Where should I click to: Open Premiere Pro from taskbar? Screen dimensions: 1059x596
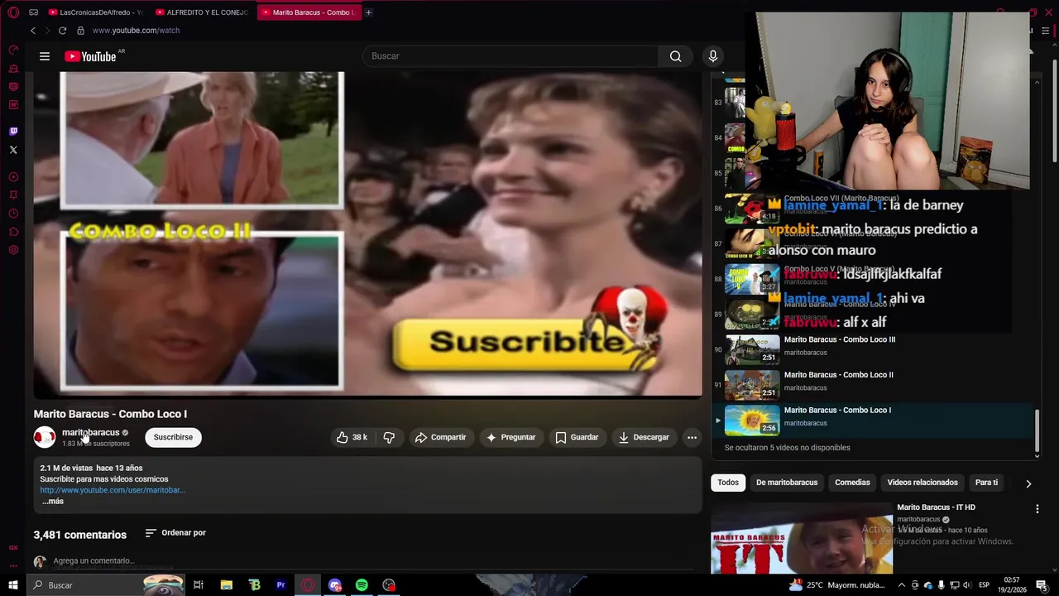[281, 585]
